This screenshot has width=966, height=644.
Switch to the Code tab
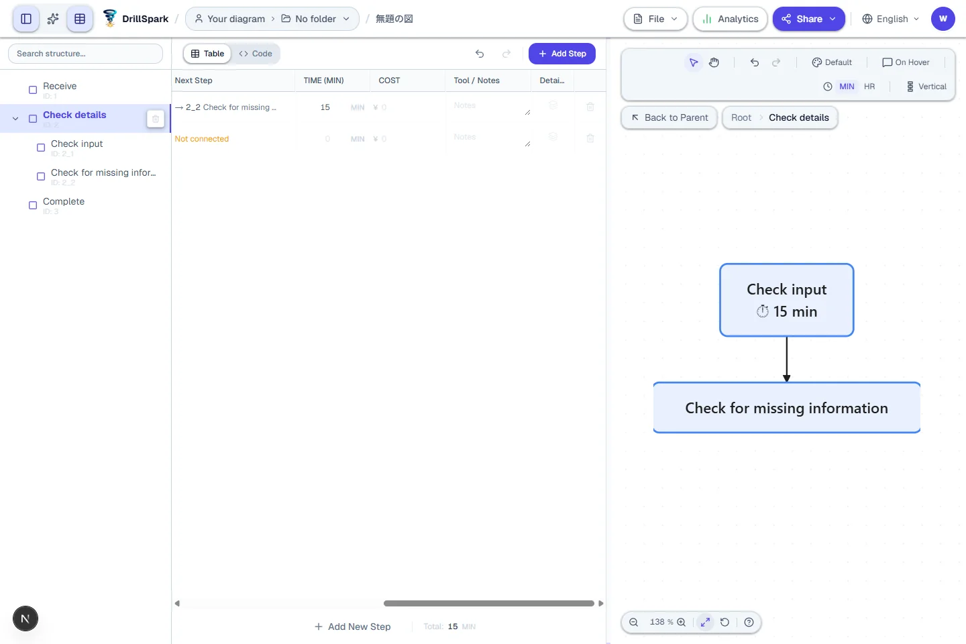(256, 54)
